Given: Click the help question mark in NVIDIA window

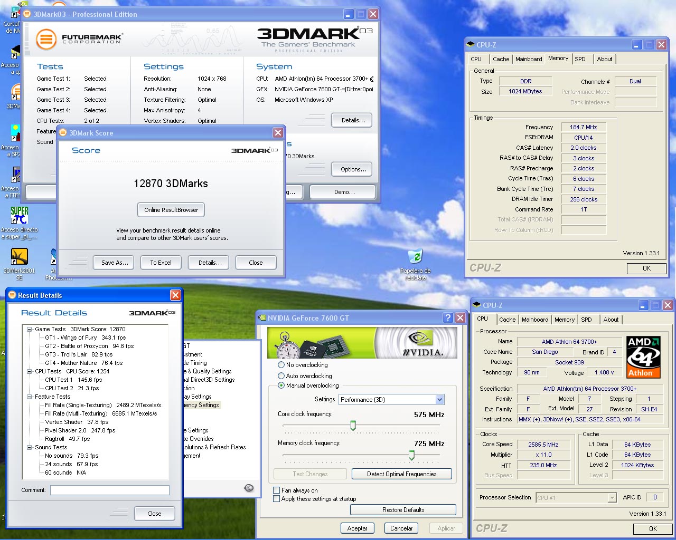Looking at the screenshot, I should (x=448, y=317).
